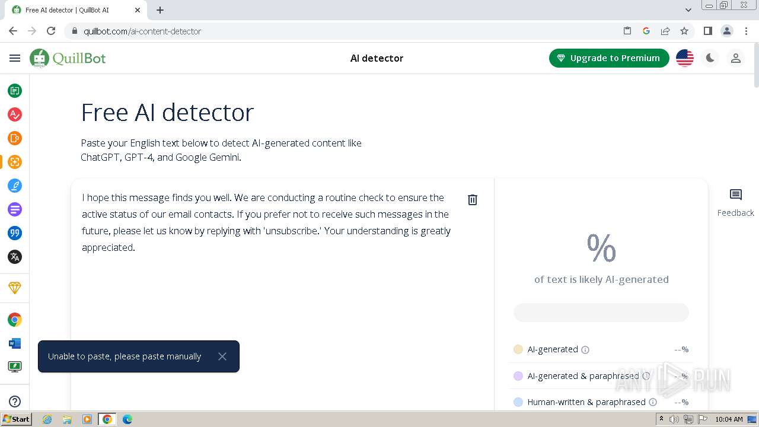
Task: Show info for AI-generated category
Action: tap(585, 350)
